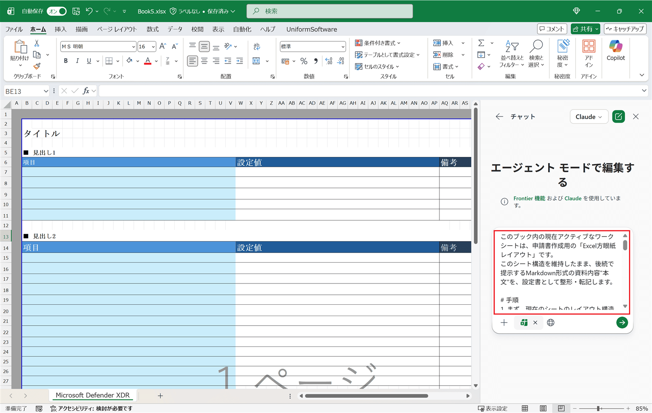Image resolution: width=652 pixels, height=413 pixels.
Task: Open Sort and Filter tool
Action: pos(512,54)
